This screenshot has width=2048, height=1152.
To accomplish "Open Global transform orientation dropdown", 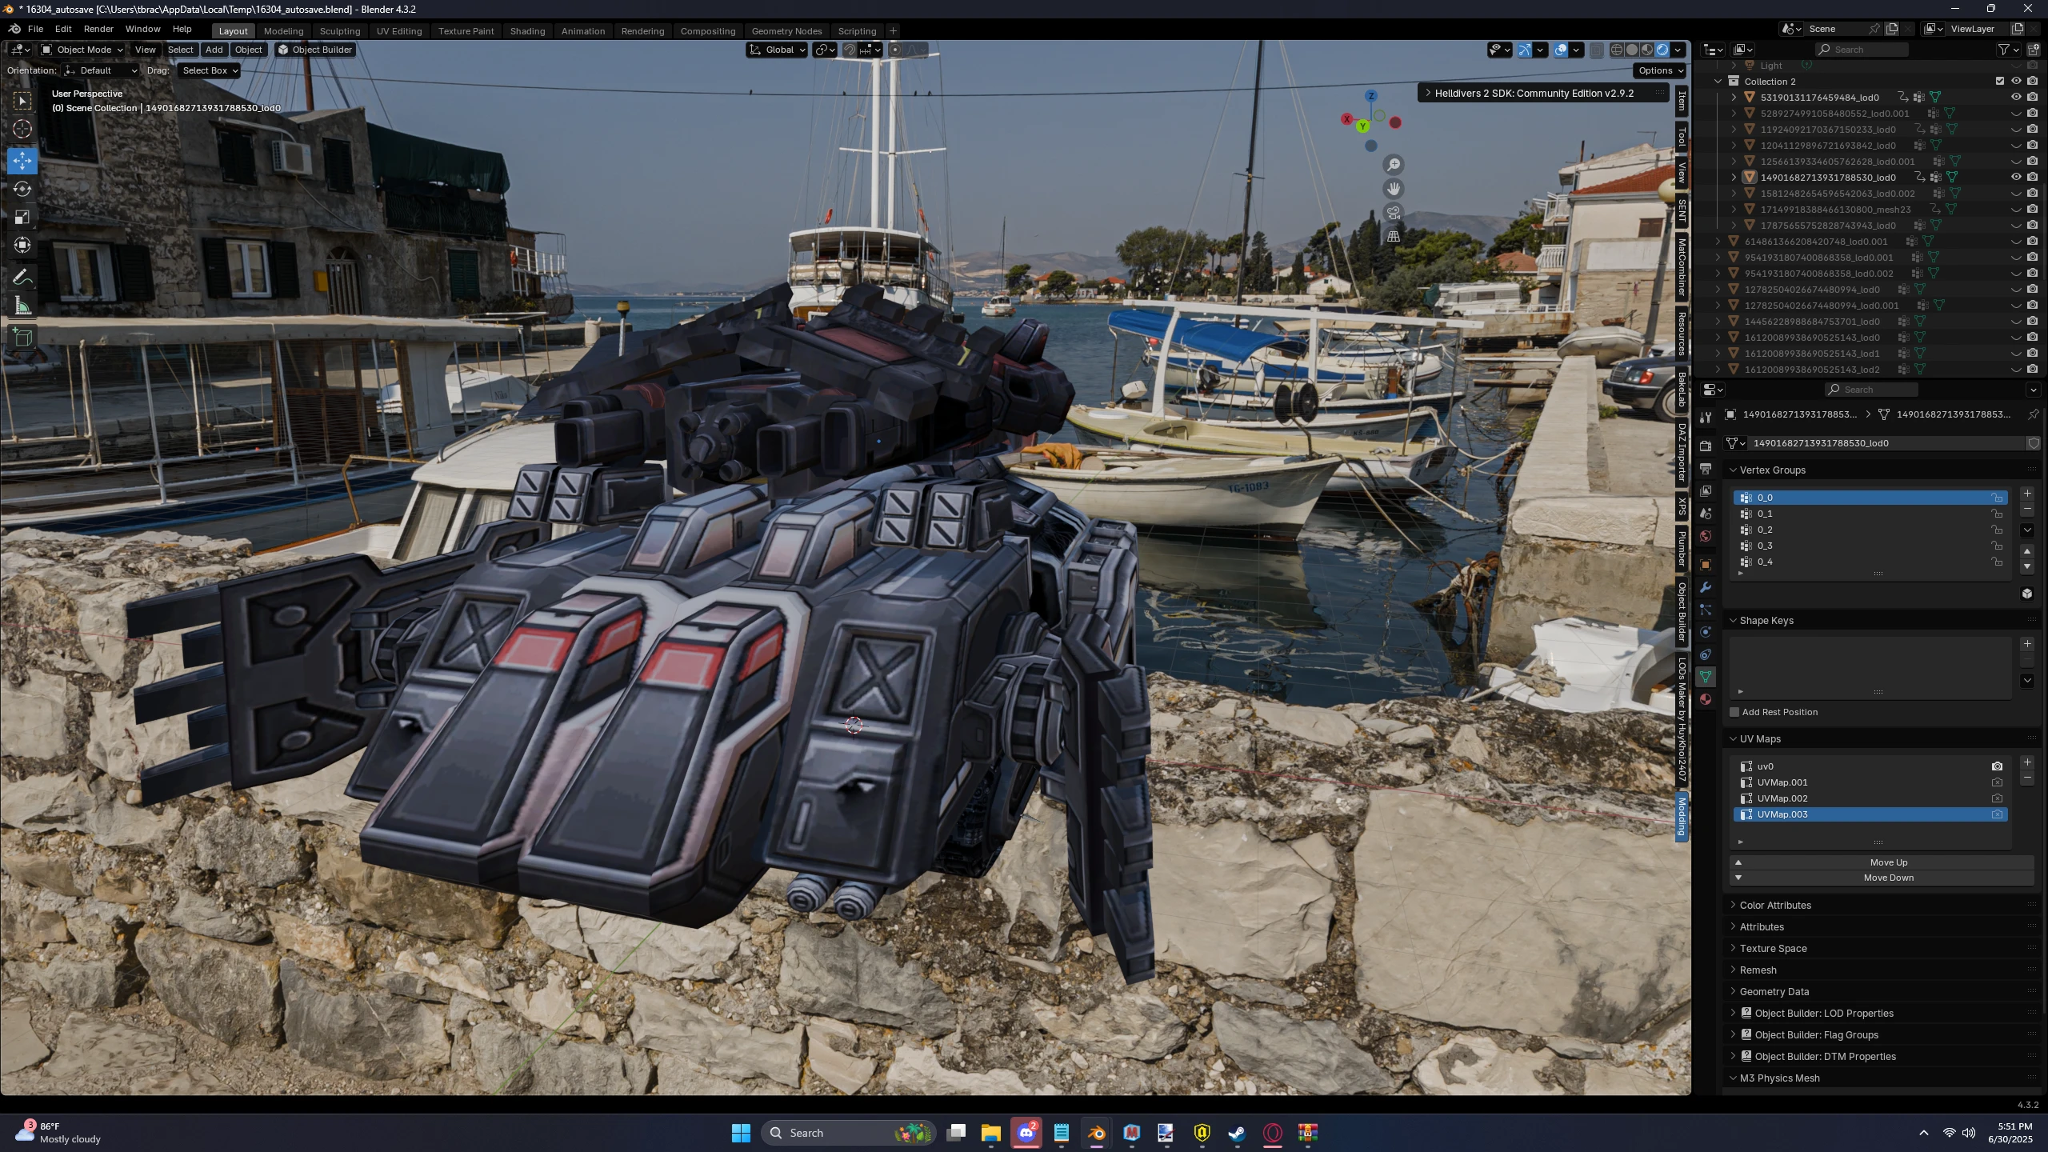I will click(777, 50).
